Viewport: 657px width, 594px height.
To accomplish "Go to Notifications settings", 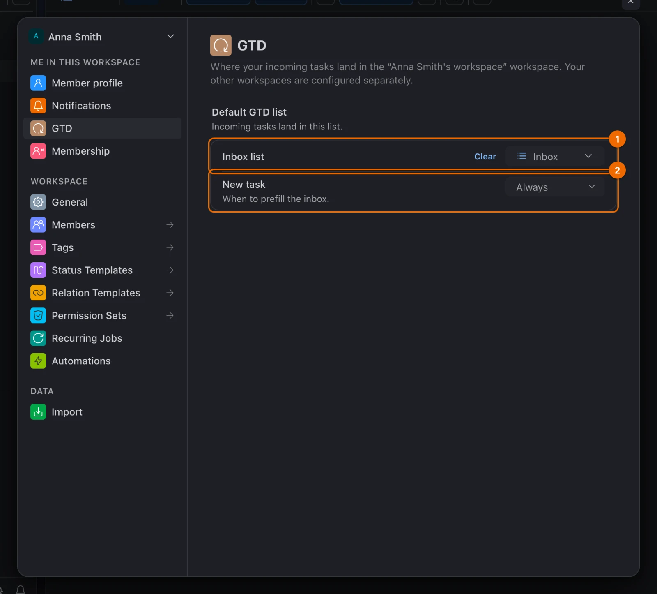I will tap(102, 106).
